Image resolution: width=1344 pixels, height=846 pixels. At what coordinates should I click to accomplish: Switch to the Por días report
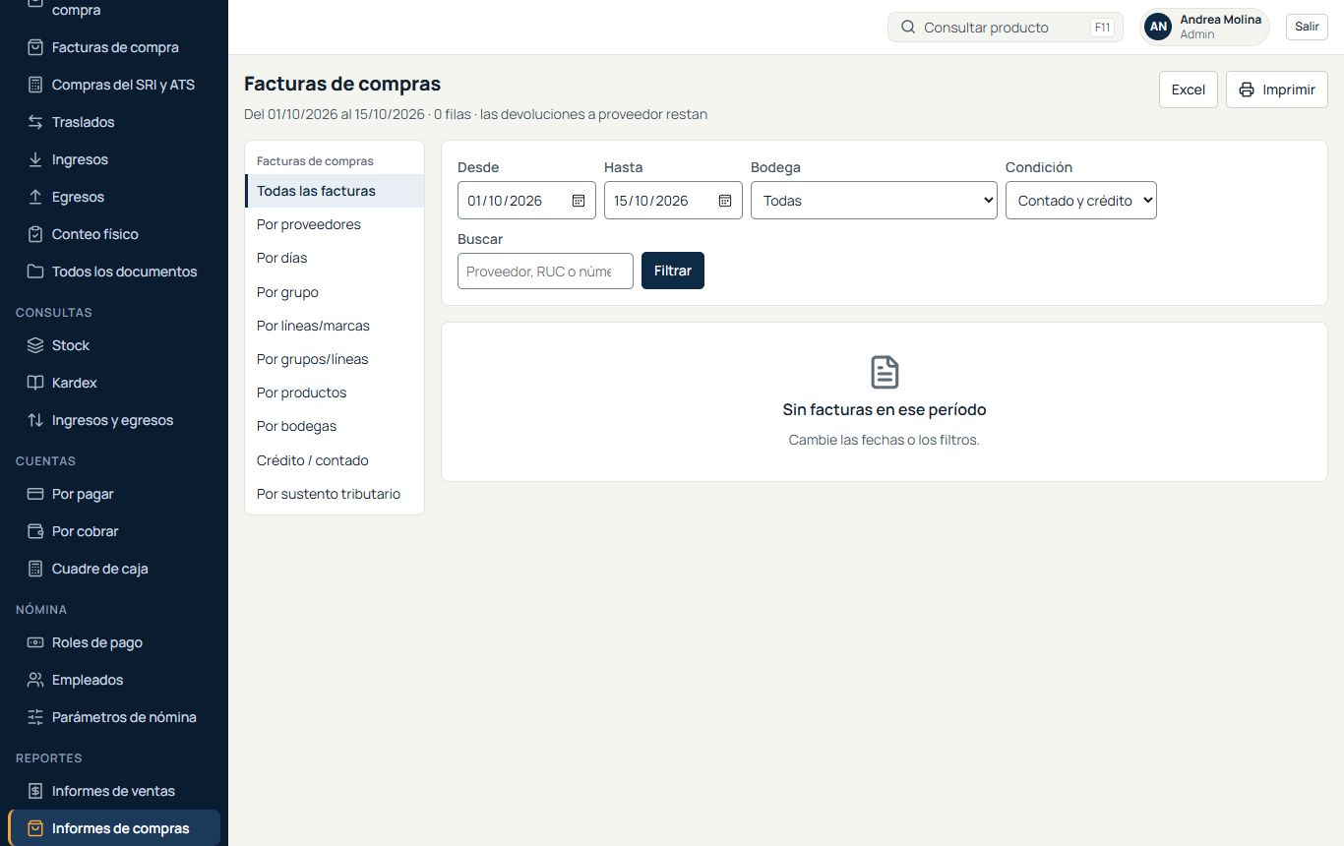tap(335, 258)
